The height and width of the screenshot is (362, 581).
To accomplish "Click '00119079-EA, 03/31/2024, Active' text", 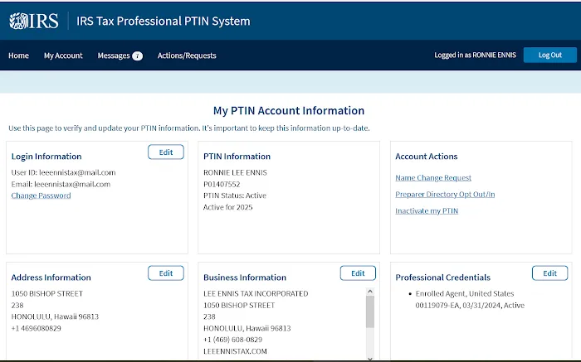I will (x=470, y=306).
